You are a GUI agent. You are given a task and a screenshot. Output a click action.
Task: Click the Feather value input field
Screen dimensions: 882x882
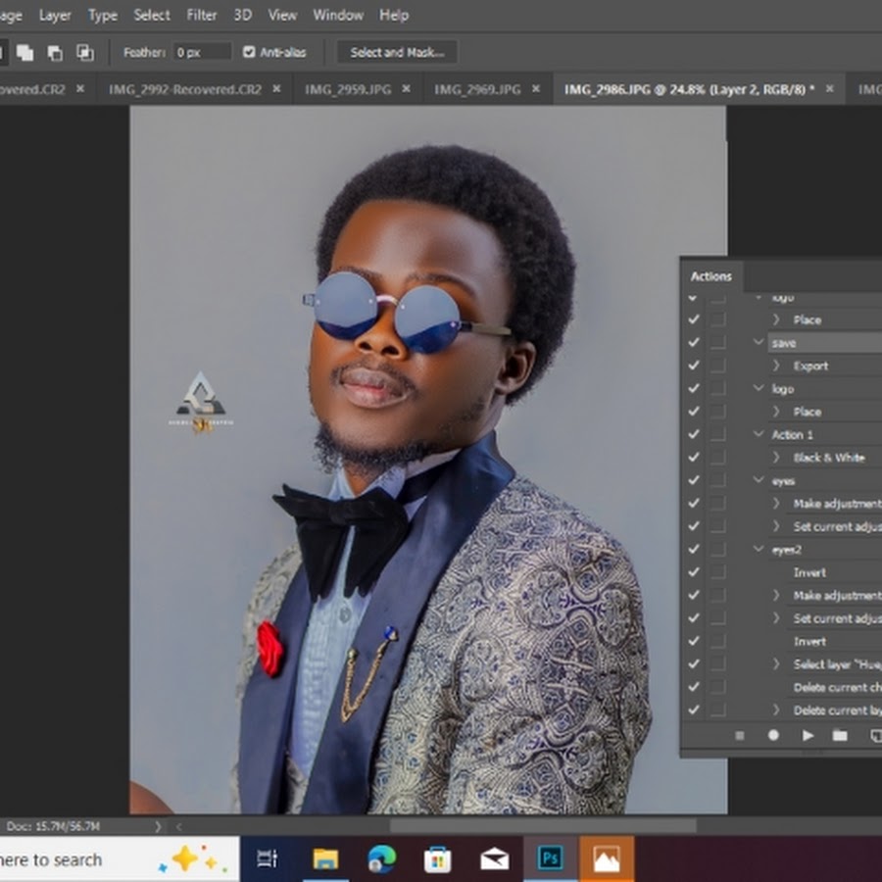tap(202, 52)
